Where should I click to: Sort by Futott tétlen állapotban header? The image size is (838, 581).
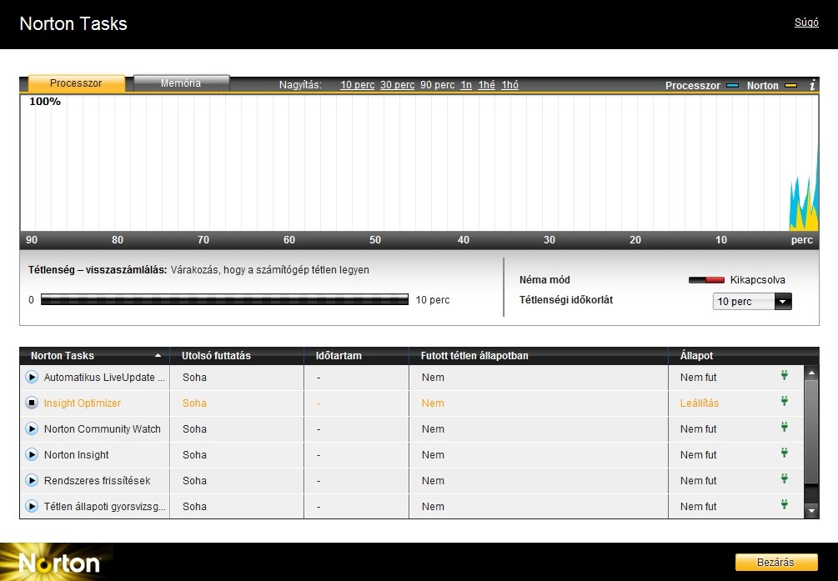point(474,355)
